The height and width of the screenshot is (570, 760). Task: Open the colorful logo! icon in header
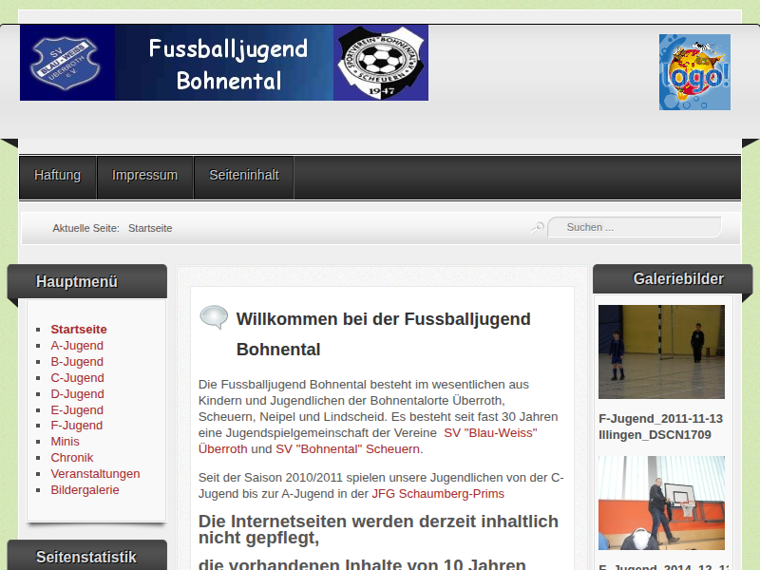click(x=694, y=72)
